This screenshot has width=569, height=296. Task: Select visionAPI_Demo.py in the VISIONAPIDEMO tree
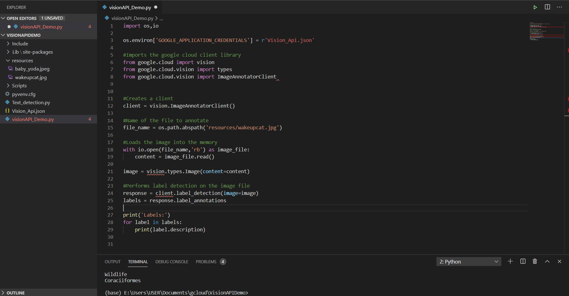(x=33, y=119)
